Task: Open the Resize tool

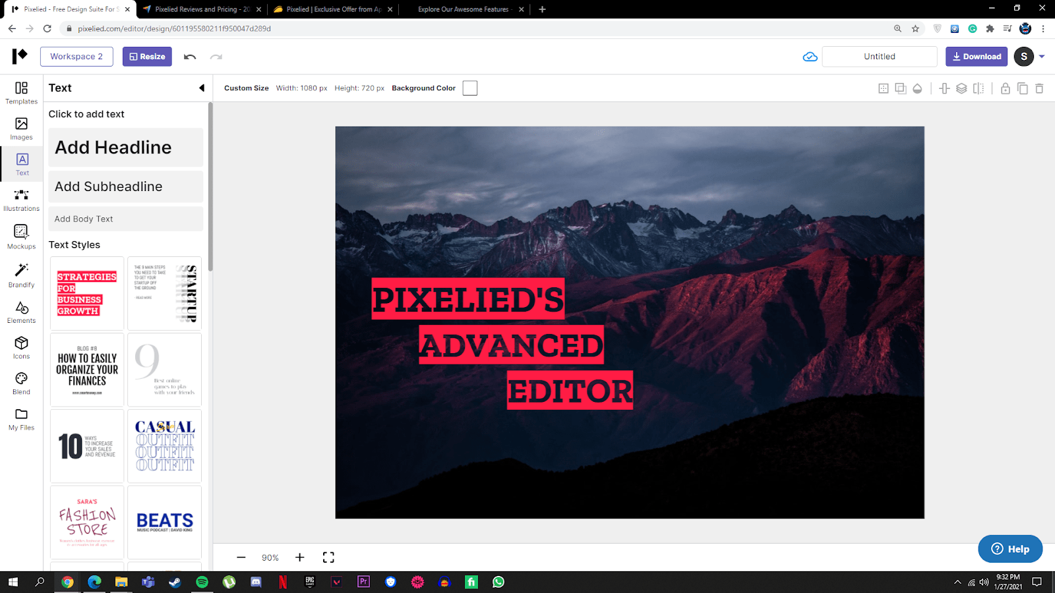Action: pyautogui.click(x=146, y=56)
